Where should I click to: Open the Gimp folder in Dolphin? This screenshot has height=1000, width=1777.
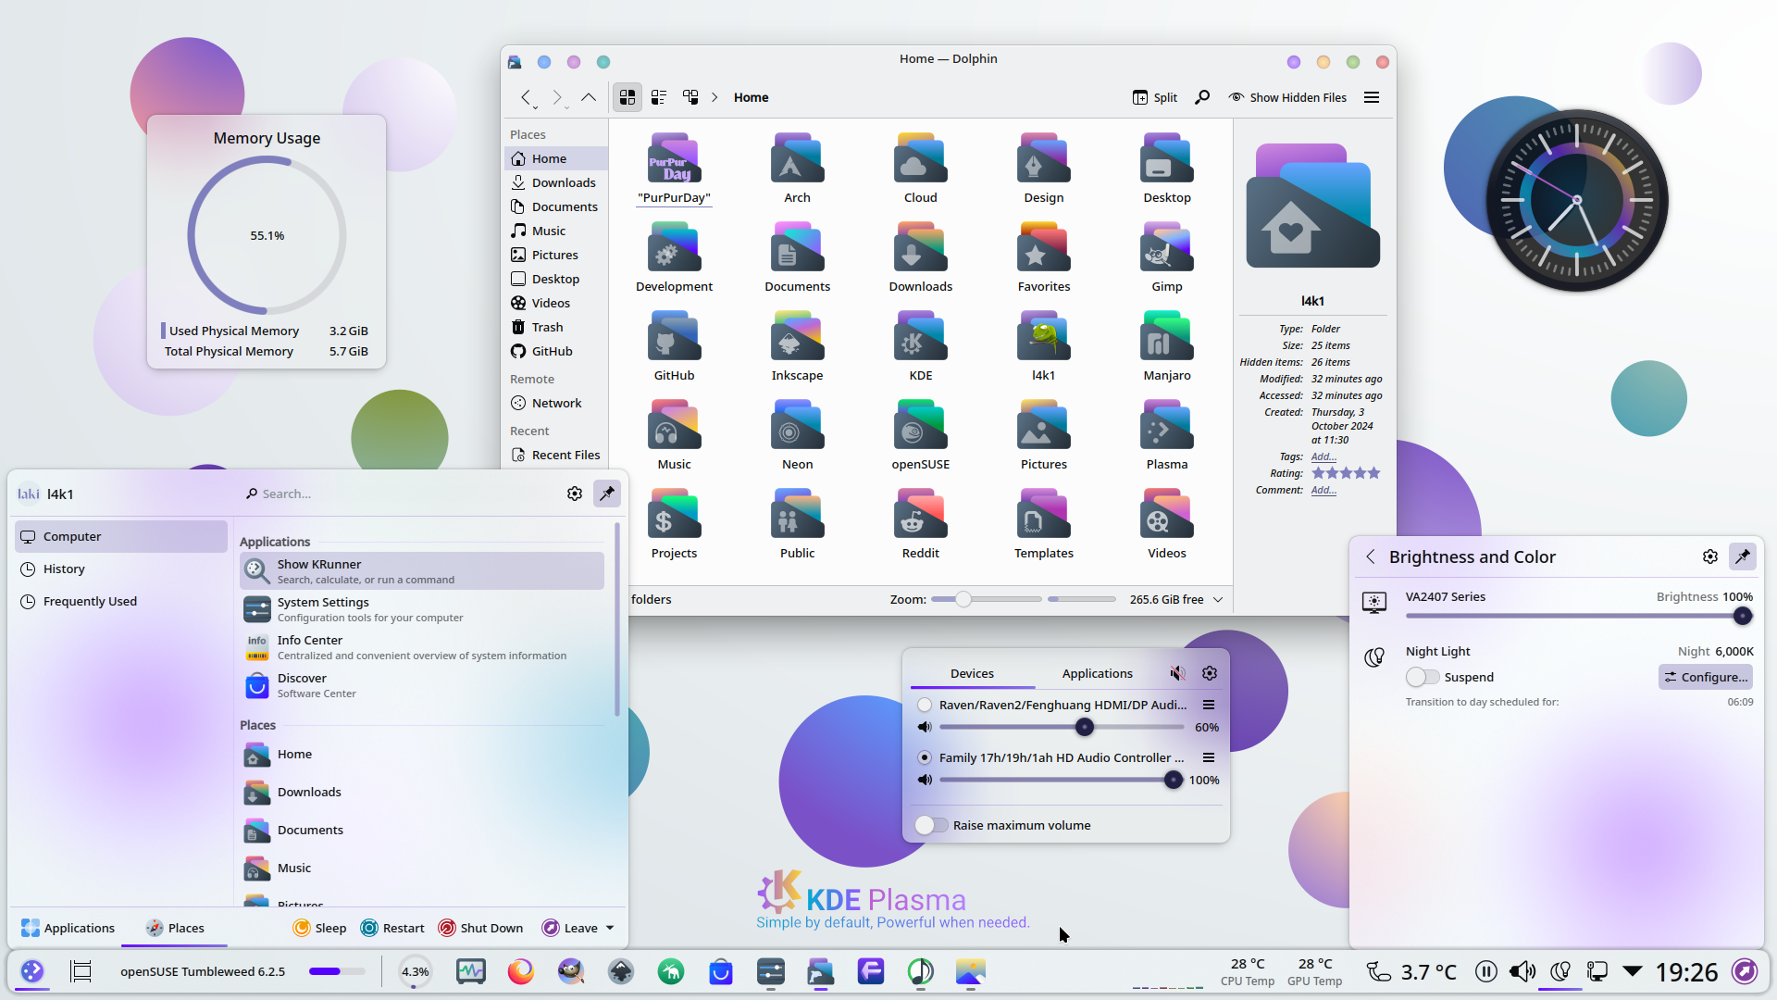pos(1166,257)
